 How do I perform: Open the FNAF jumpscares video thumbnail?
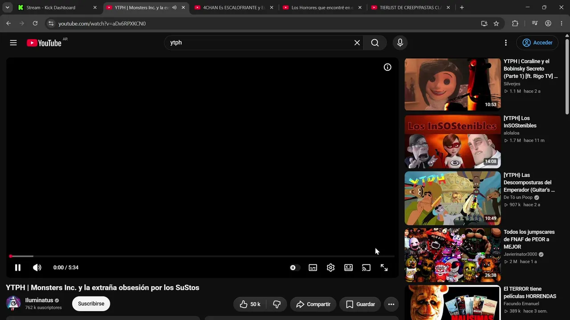point(452,255)
